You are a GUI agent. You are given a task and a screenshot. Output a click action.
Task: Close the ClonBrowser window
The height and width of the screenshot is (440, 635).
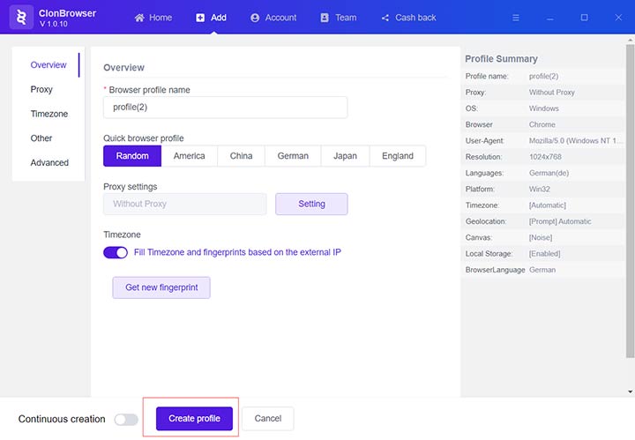tap(618, 18)
